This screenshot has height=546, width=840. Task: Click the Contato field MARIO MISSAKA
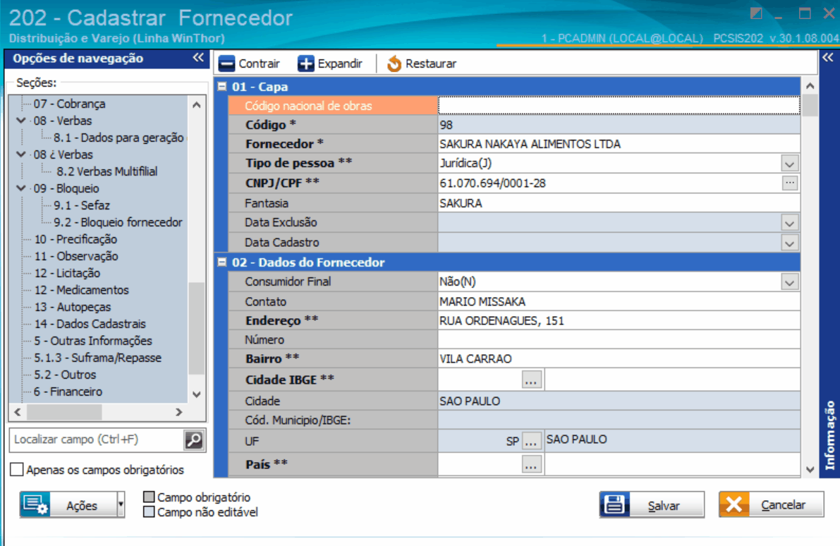coord(619,302)
